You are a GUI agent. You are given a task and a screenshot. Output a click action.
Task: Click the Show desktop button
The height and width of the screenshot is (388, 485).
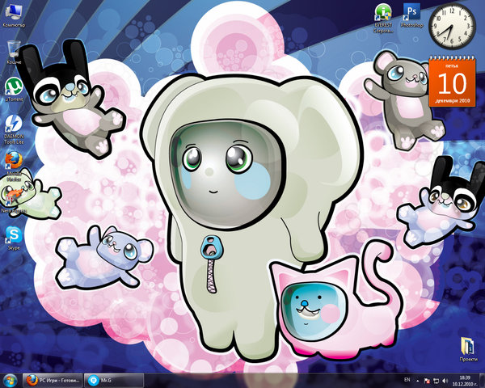(x=483, y=381)
